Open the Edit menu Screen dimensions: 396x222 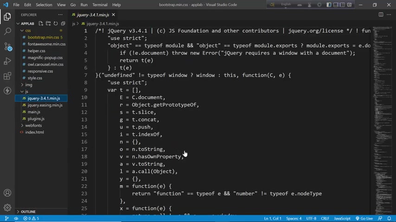click(x=27, y=5)
